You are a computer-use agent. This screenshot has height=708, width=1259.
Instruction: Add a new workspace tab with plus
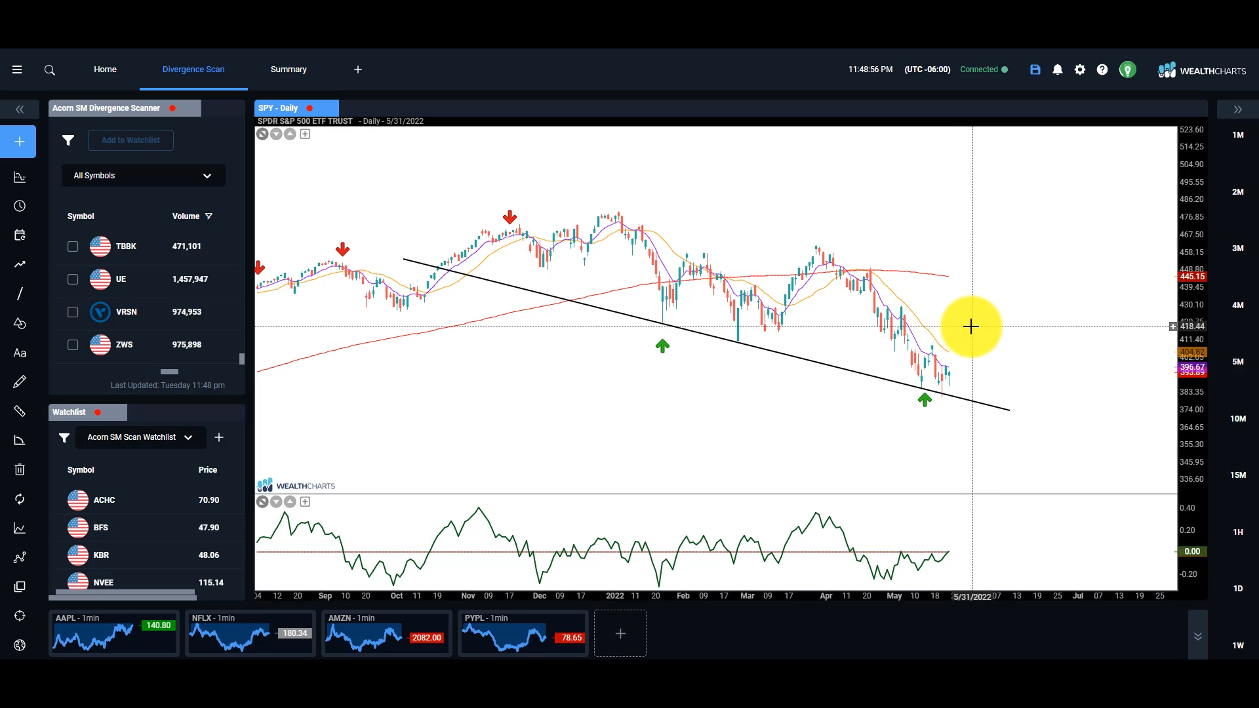click(358, 69)
